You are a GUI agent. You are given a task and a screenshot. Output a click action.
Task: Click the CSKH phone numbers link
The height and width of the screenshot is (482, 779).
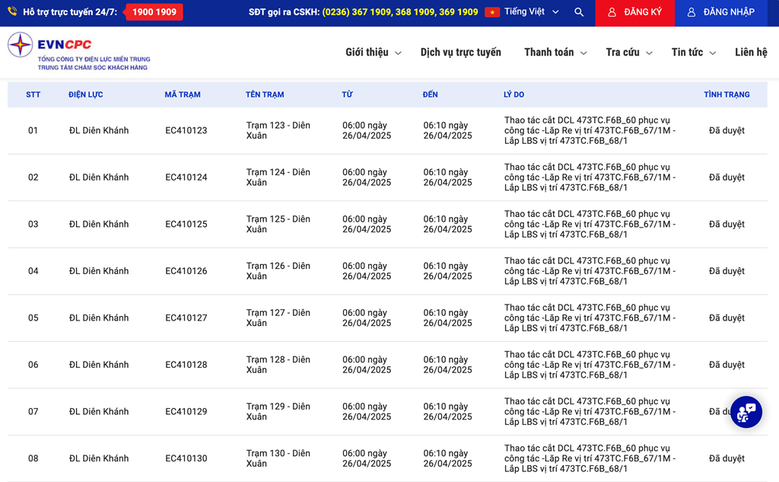(x=400, y=12)
